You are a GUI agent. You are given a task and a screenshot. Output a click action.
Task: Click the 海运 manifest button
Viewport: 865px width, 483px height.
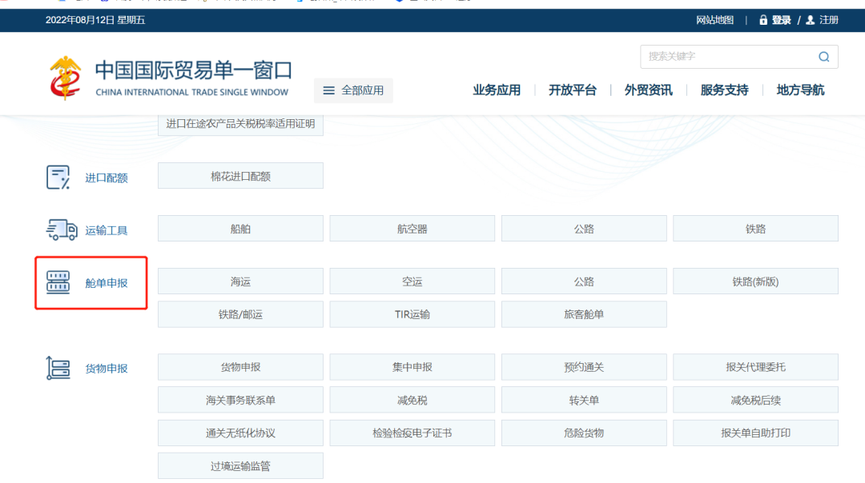[x=240, y=281]
